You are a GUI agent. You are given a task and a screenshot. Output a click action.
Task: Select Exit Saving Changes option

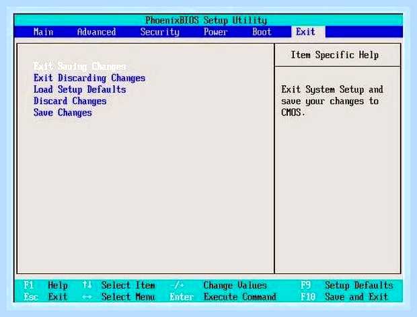pyautogui.click(x=79, y=66)
